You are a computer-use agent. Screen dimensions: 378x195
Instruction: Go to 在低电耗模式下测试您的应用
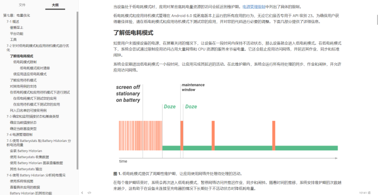tap(35, 98)
